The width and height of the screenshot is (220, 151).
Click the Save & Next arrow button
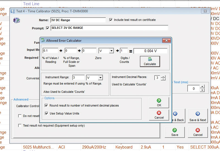coord(197,116)
